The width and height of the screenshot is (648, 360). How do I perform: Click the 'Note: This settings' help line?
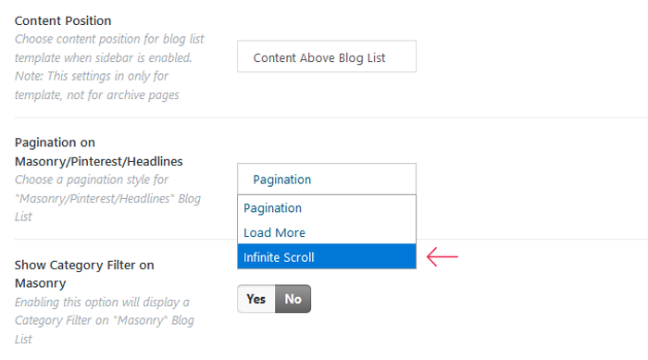click(x=92, y=76)
